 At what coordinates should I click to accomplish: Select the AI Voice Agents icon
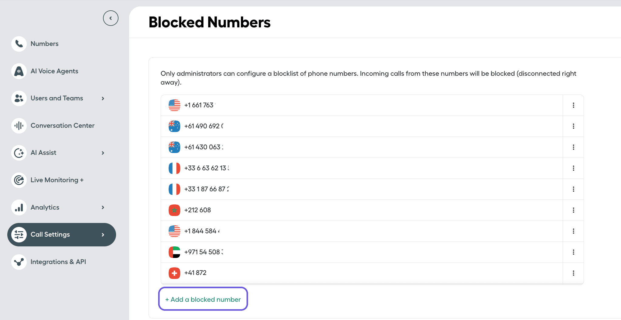pyautogui.click(x=19, y=71)
